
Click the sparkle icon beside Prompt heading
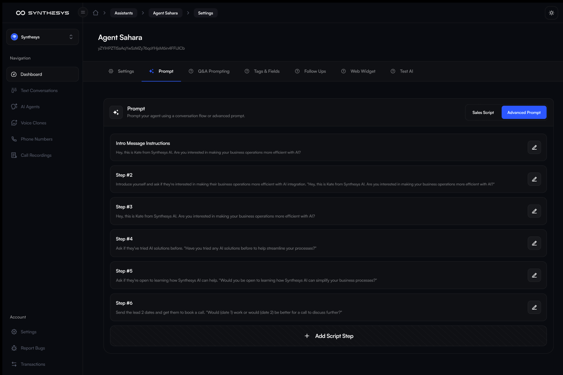pyautogui.click(x=116, y=112)
